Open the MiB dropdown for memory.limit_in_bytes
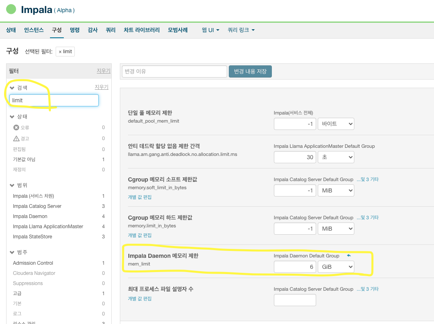This screenshot has width=434, height=324. (x=336, y=229)
